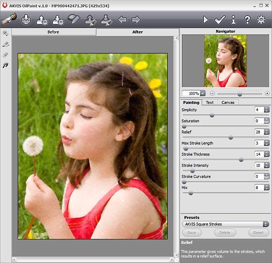The image size is (272, 263).
Task: Click the Relief slider handle
Action: click(230, 137)
